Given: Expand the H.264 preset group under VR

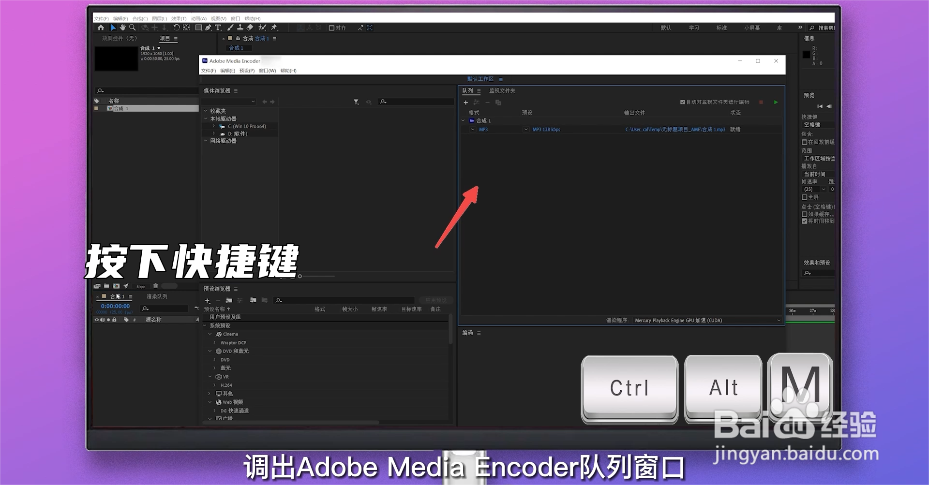Looking at the screenshot, I should pos(215,385).
